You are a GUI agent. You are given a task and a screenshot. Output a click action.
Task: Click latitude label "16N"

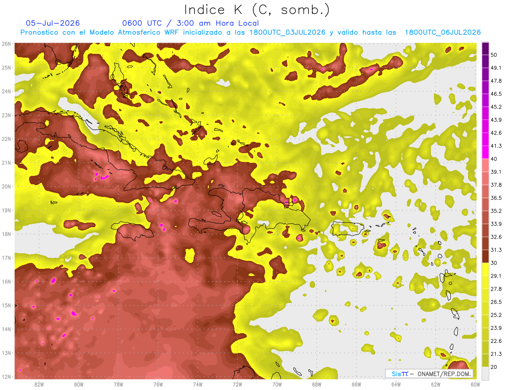pyautogui.click(x=6, y=281)
